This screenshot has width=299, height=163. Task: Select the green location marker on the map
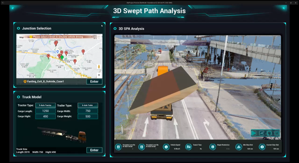click(62, 58)
